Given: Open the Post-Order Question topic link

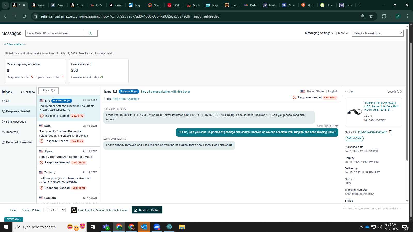Looking at the screenshot, I should coord(126,99).
